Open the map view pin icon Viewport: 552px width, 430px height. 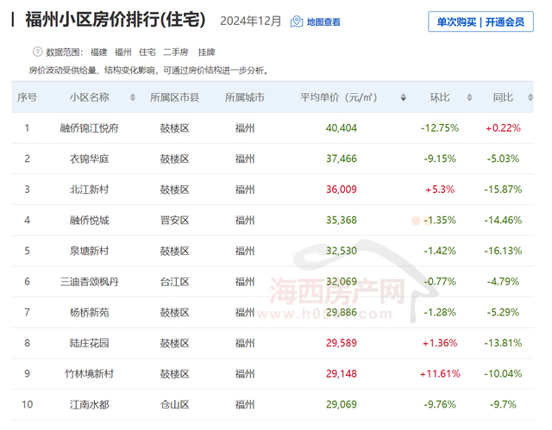[x=297, y=22]
